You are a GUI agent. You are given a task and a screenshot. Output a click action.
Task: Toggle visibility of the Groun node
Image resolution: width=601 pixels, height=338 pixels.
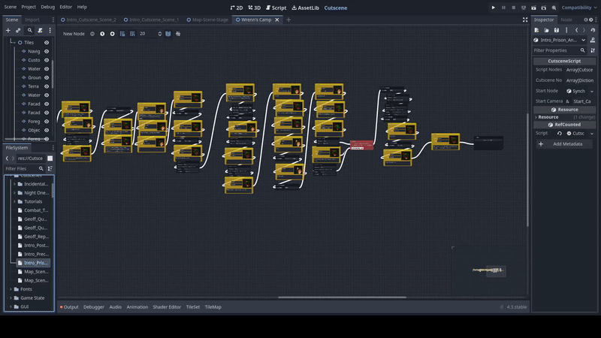click(x=47, y=77)
